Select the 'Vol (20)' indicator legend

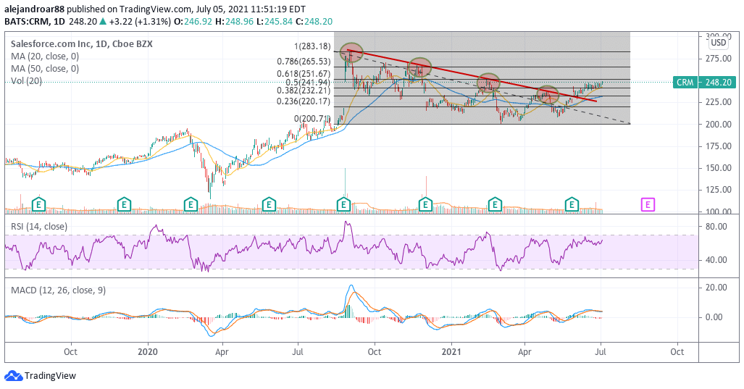[26, 80]
